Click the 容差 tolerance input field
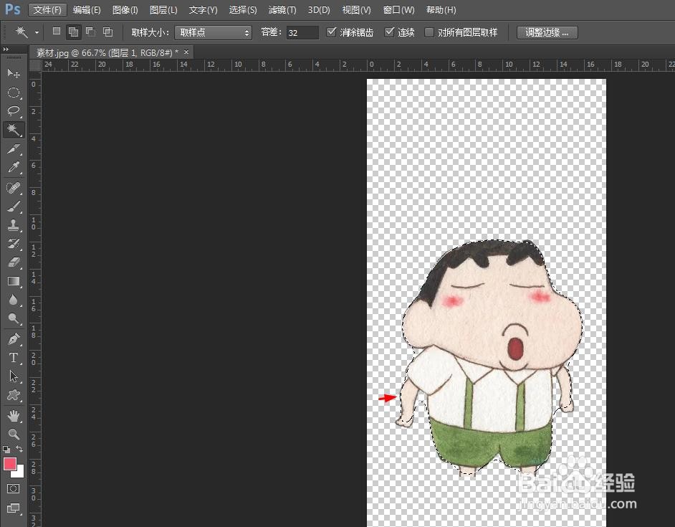Viewport: 675px width, 527px height. [302, 33]
